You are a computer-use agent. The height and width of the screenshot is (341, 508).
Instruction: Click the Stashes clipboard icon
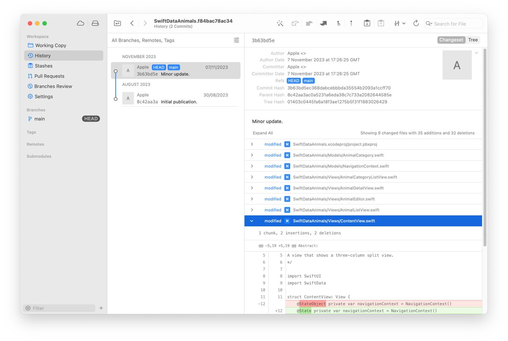click(x=30, y=66)
